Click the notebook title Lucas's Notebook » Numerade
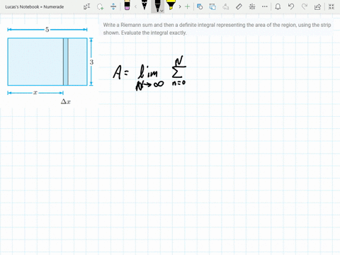Screen dimensions: 340x255 tap(35, 7)
